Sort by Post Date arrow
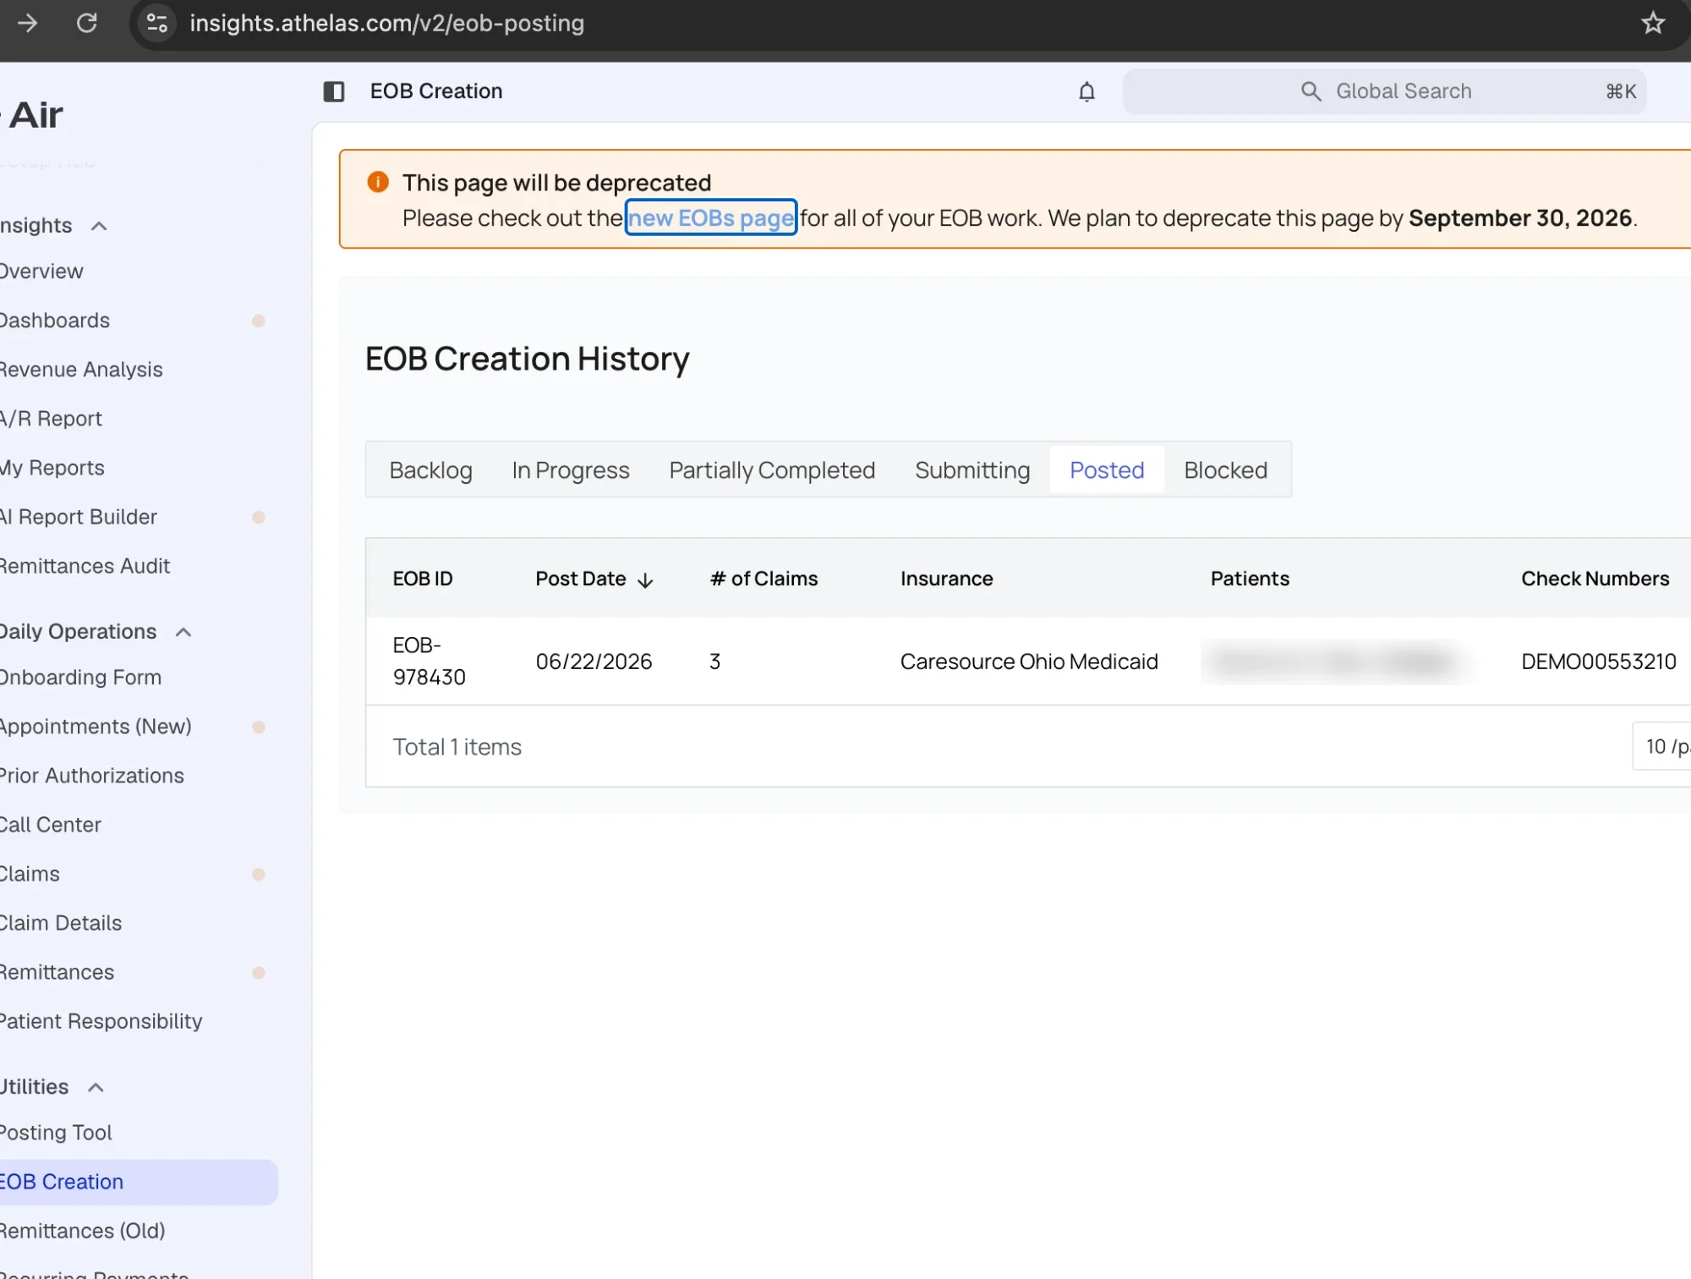This screenshot has width=1691, height=1279. pyautogui.click(x=645, y=580)
